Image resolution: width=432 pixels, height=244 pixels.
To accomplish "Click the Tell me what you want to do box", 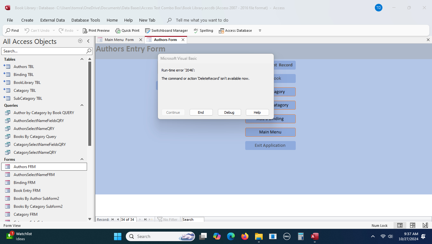I will [202, 20].
